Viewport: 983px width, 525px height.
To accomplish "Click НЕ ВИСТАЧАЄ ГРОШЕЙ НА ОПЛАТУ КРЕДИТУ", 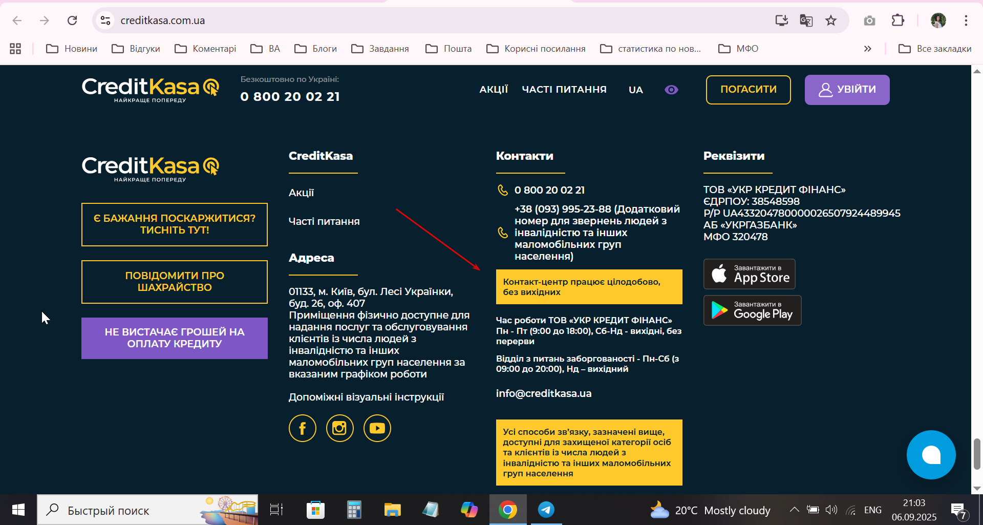I will point(175,338).
